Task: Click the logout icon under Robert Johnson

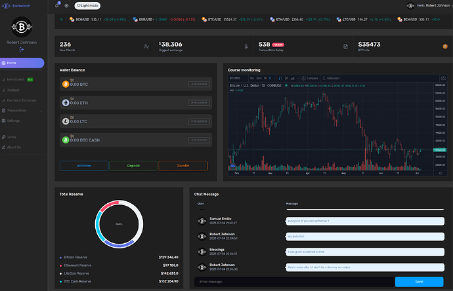Action: pos(22,49)
